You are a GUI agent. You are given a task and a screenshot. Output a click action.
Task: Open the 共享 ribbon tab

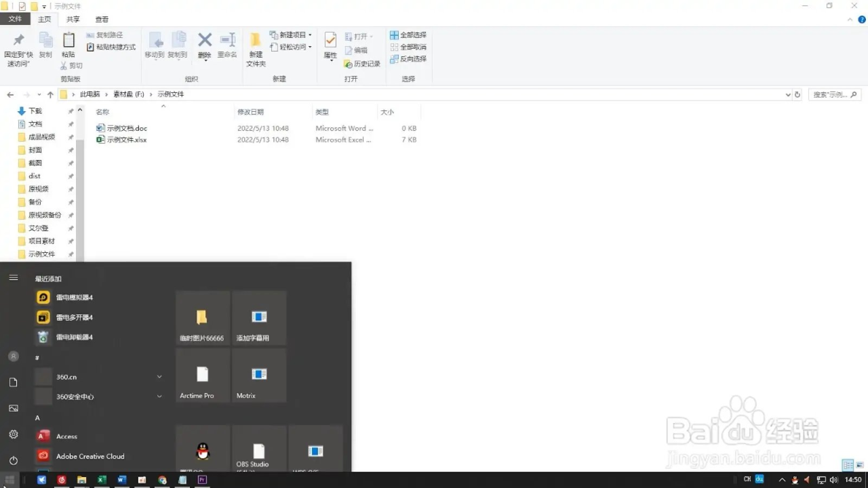[73, 20]
